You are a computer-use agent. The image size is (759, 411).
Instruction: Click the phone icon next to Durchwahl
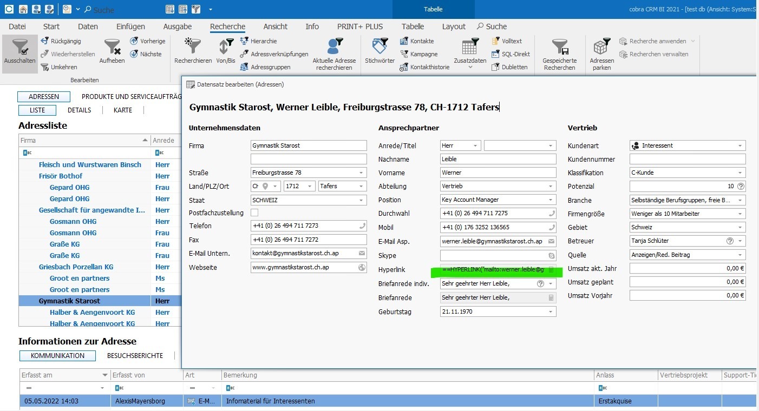tap(551, 213)
